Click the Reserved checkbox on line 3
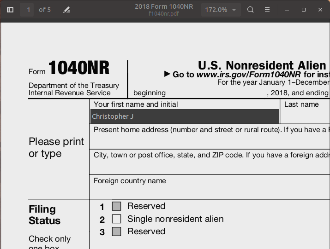330x249 pixels. [116, 232]
